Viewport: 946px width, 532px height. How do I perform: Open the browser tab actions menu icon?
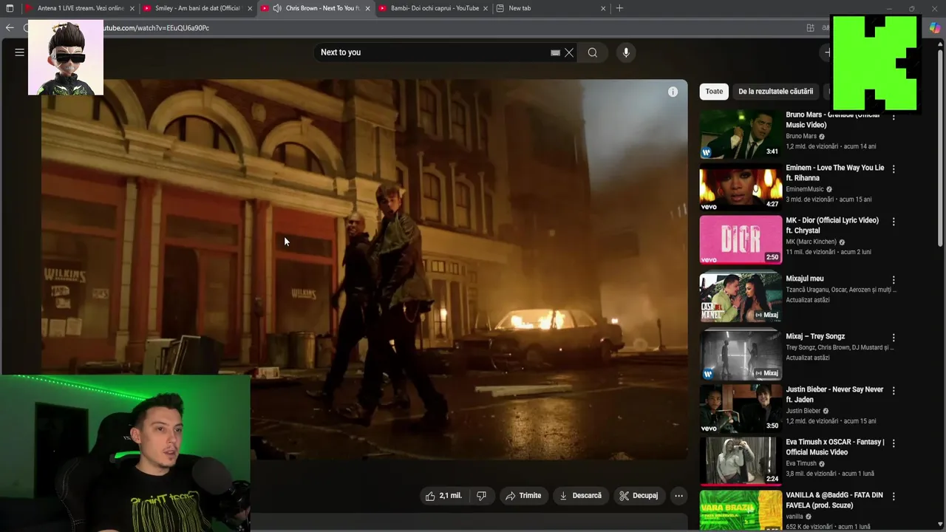tap(10, 8)
